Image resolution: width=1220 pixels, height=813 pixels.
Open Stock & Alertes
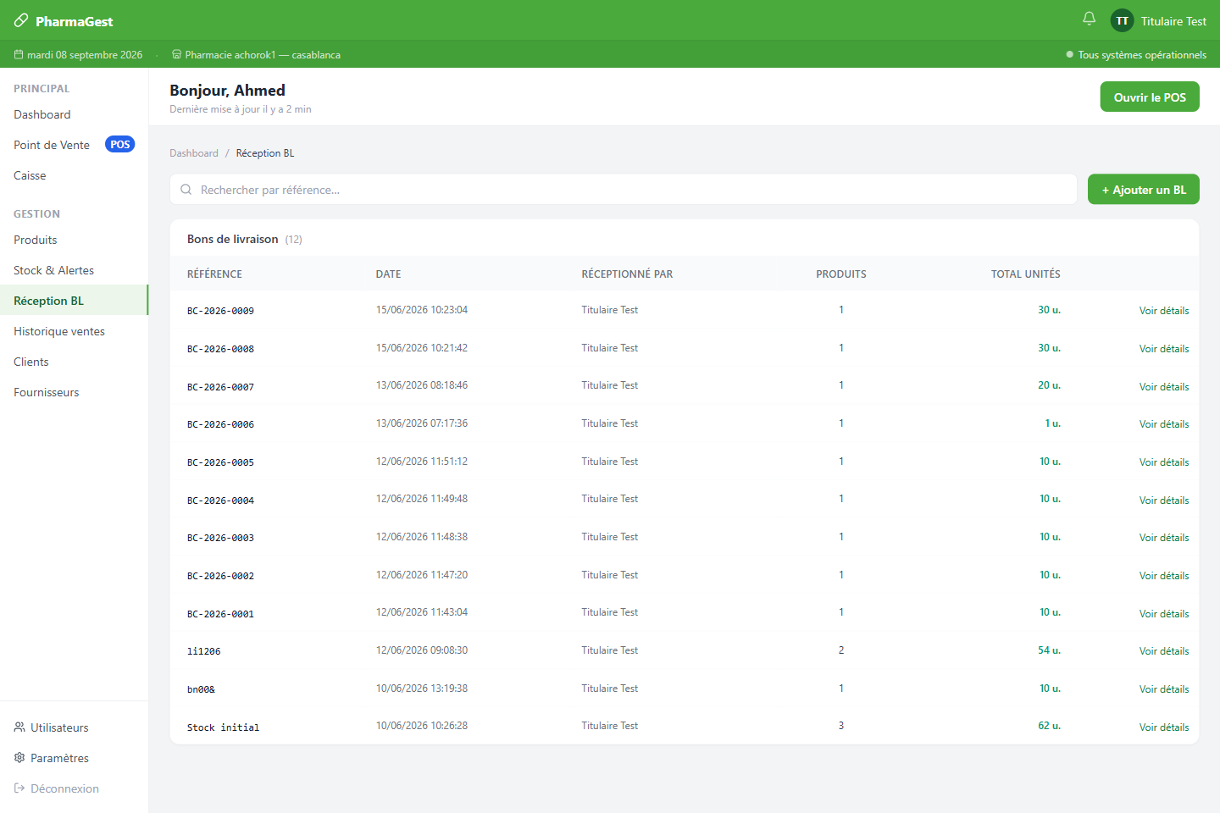point(75,270)
